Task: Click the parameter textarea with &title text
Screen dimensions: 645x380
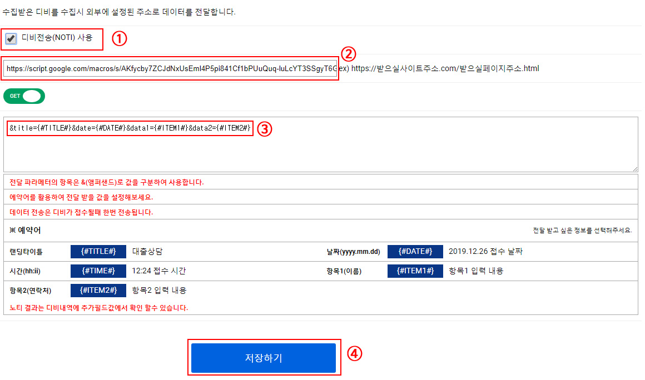Action: point(320,144)
